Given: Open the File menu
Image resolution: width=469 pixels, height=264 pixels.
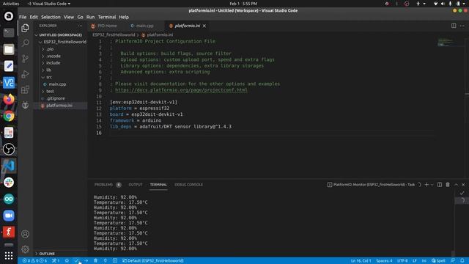Looking at the screenshot, I should pyautogui.click(x=23, y=17).
